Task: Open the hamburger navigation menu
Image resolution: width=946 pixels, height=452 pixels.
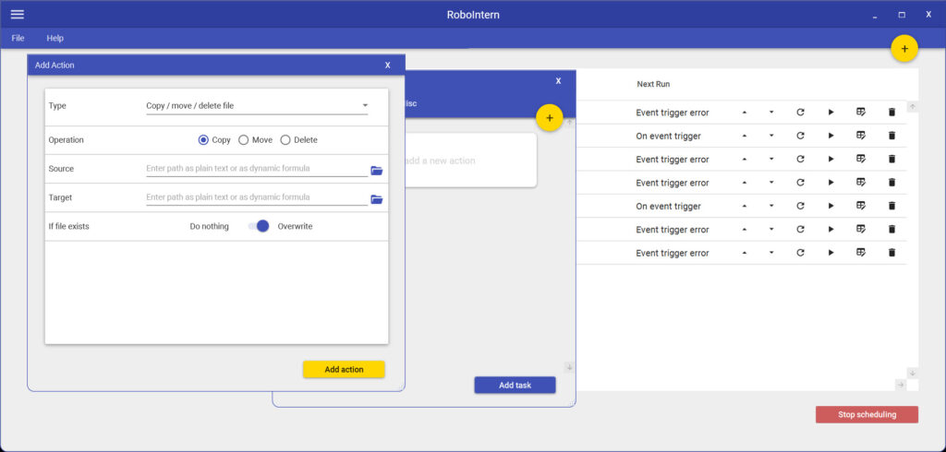Action: coord(18,15)
